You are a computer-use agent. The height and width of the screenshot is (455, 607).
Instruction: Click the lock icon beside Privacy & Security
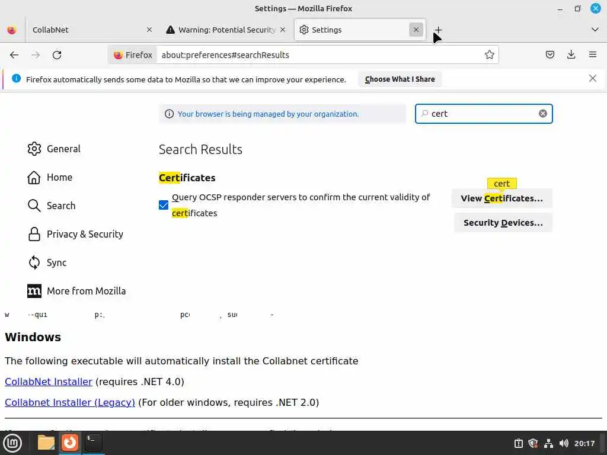click(34, 234)
